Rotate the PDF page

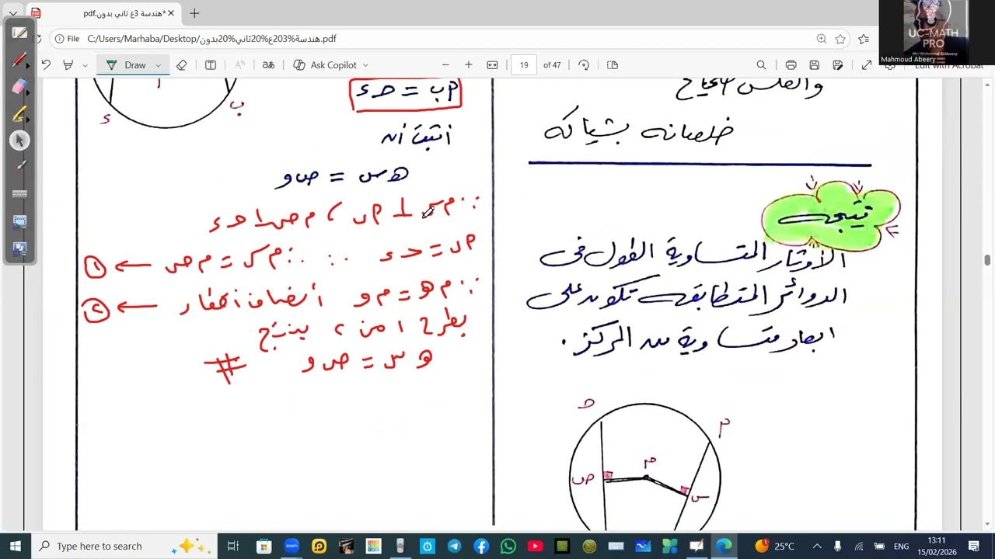[x=584, y=65]
